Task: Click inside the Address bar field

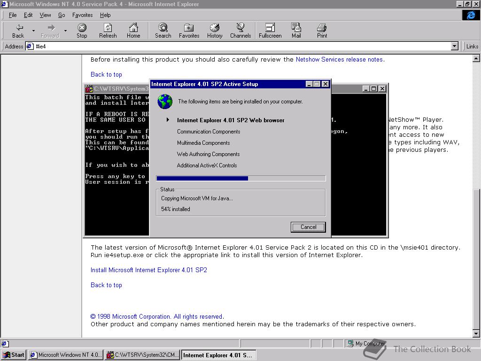Action: pyautogui.click(x=235, y=47)
